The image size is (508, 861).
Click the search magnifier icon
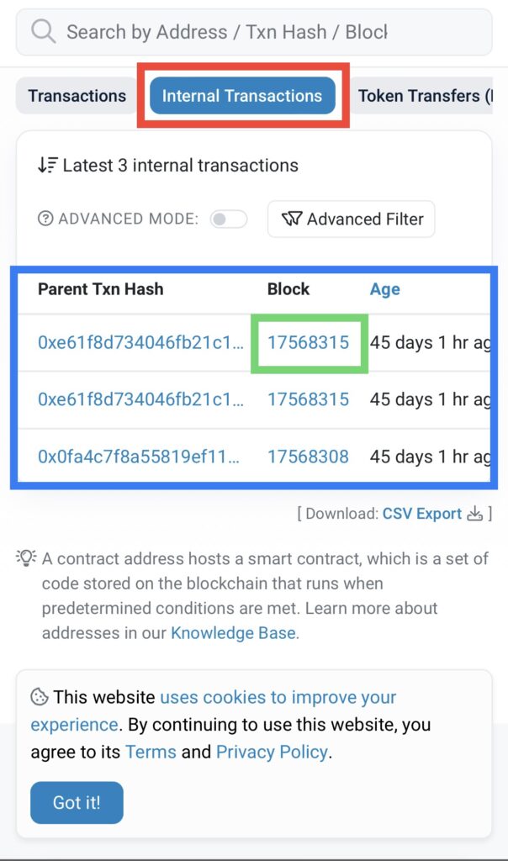(x=42, y=32)
